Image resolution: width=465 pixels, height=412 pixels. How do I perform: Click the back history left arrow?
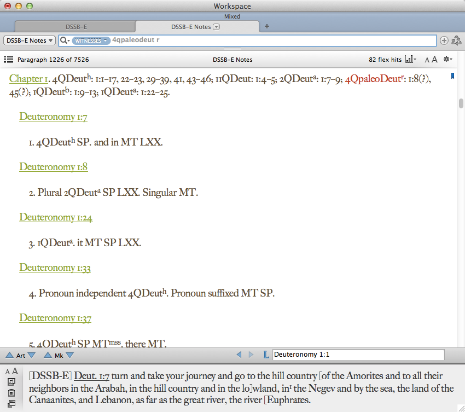tap(239, 355)
